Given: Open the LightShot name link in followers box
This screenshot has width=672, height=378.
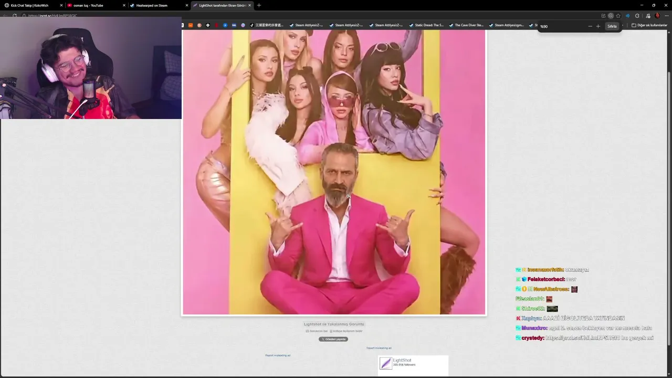Looking at the screenshot, I should [x=402, y=360].
